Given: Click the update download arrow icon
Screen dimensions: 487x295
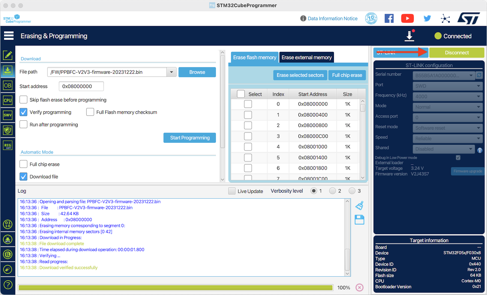Looking at the screenshot, I should (409, 36).
